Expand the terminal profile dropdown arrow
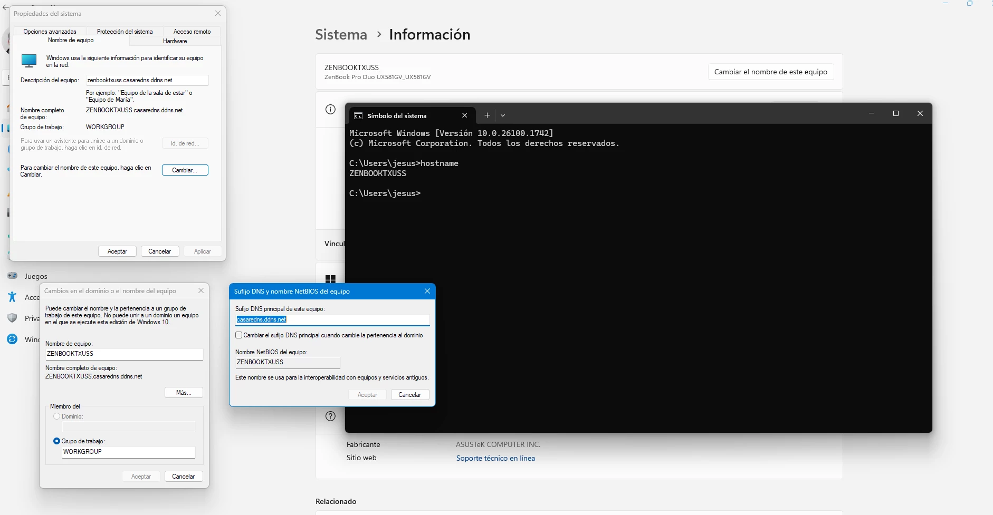Viewport: 993px width, 515px height. point(503,115)
